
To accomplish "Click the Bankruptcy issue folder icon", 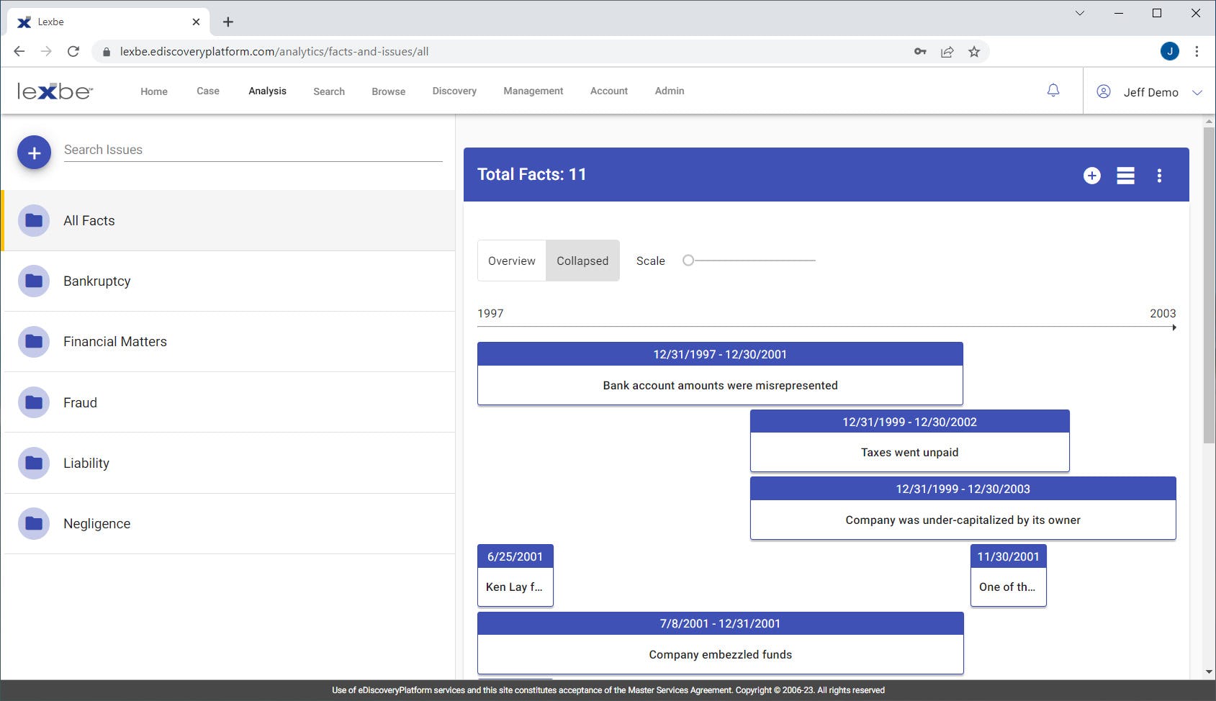I will click(34, 281).
